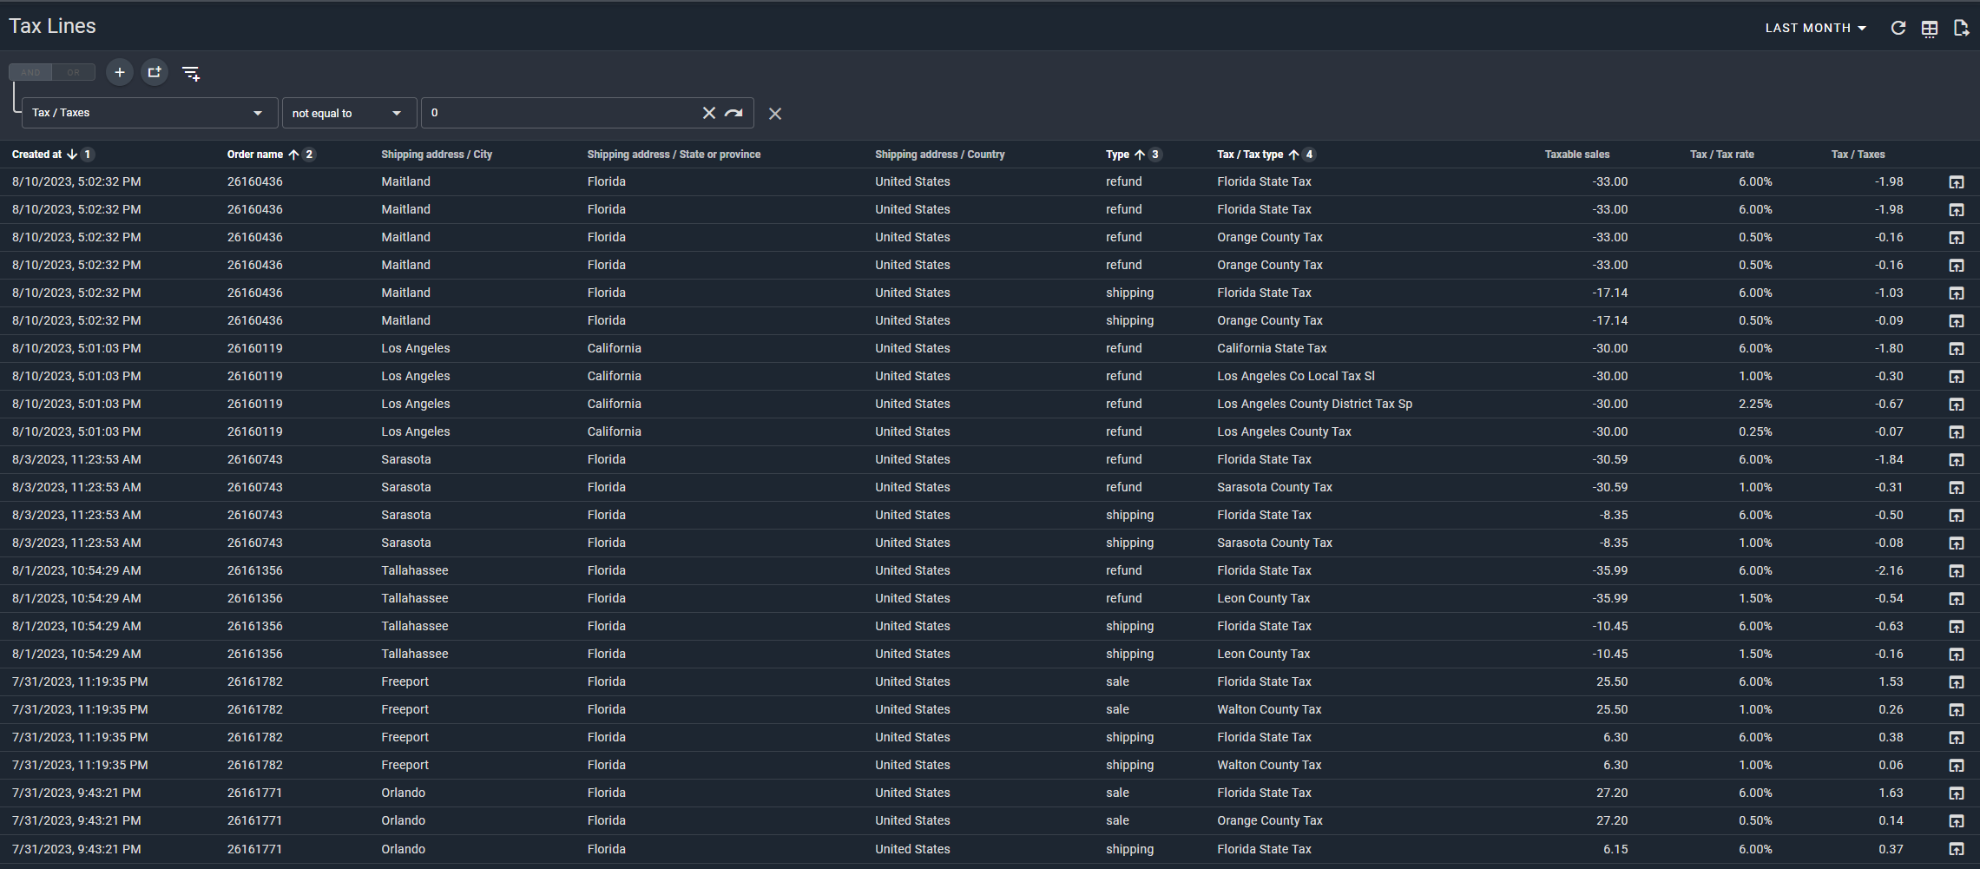Clear the filter value 0
This screenshot has height=869, width=1980.
[708, 113]
